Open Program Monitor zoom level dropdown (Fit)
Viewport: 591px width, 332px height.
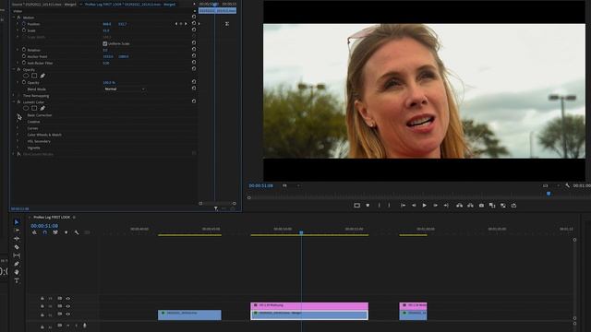click(292, 185)
